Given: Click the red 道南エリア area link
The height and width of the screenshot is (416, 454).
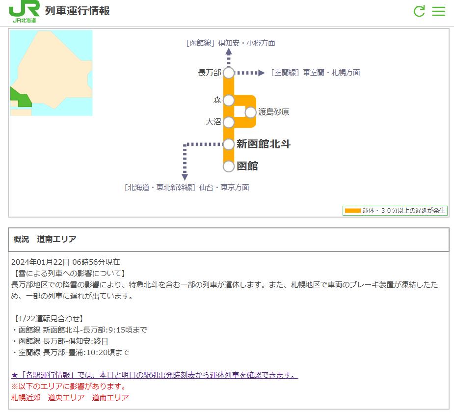Looking at the screenshot, I should click(110, 397).
